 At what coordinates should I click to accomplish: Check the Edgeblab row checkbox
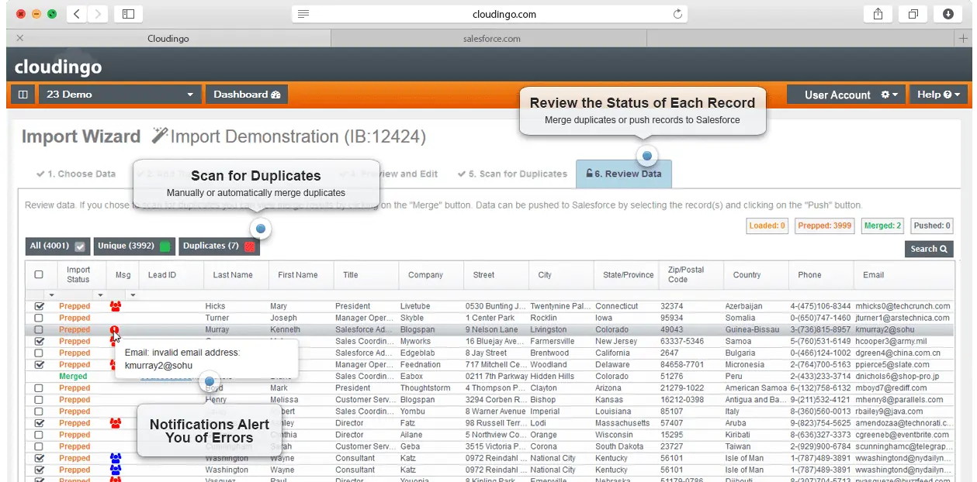tap(39, 353)
